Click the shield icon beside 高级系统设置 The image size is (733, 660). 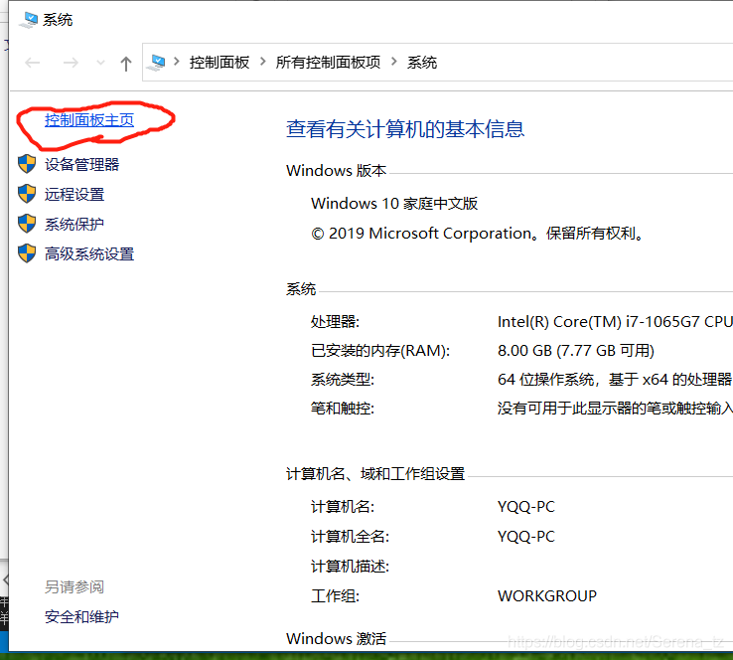click(x=27, y=253)
